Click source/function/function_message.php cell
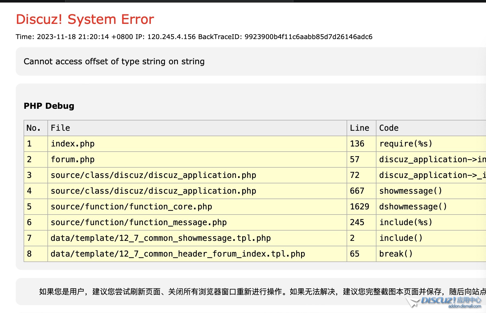486x313 pixels. click(197, 222)
